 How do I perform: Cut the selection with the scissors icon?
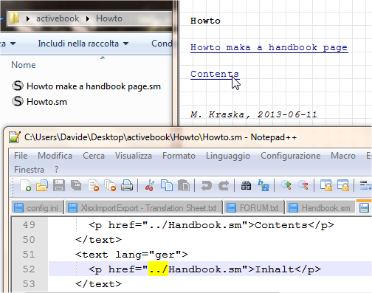[150, 185]
